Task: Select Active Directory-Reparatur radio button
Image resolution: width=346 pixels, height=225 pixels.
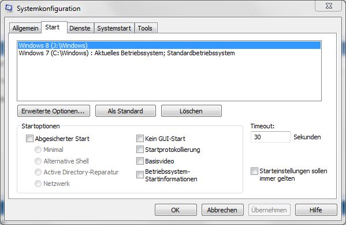Action: (38, 172)
